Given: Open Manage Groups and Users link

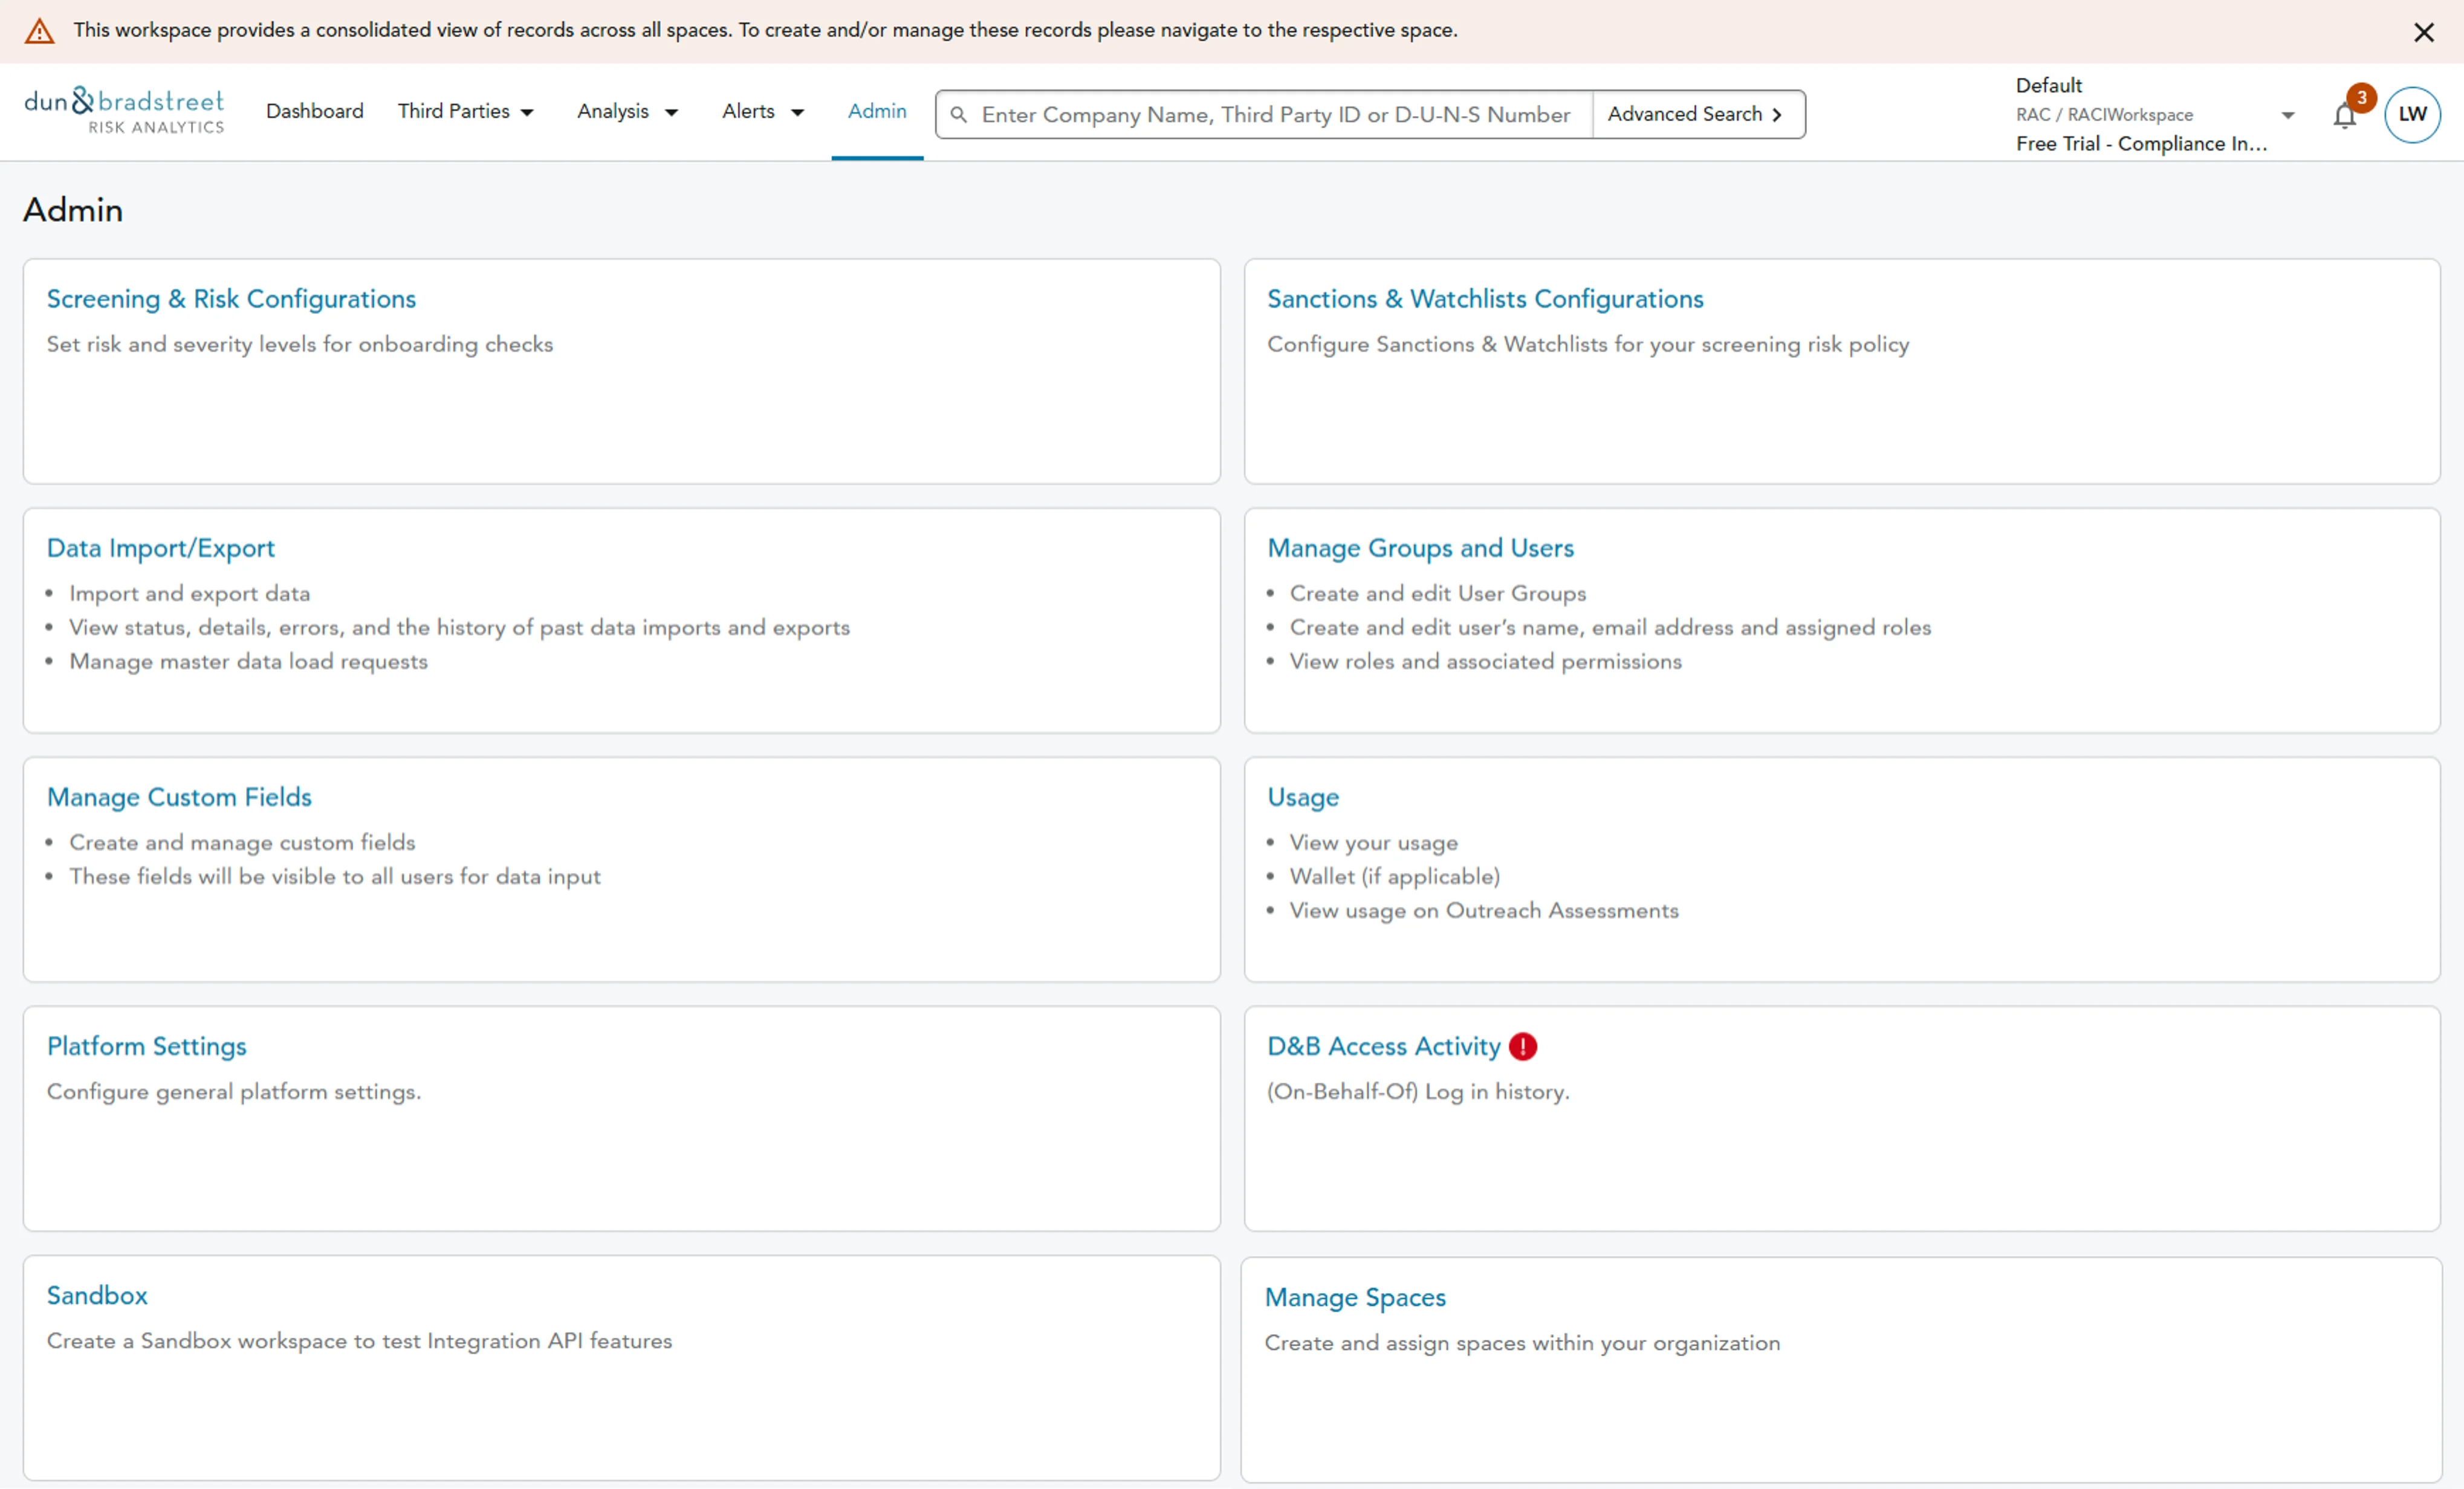Looking at the screenshot, I should [x=1419, y=548].
